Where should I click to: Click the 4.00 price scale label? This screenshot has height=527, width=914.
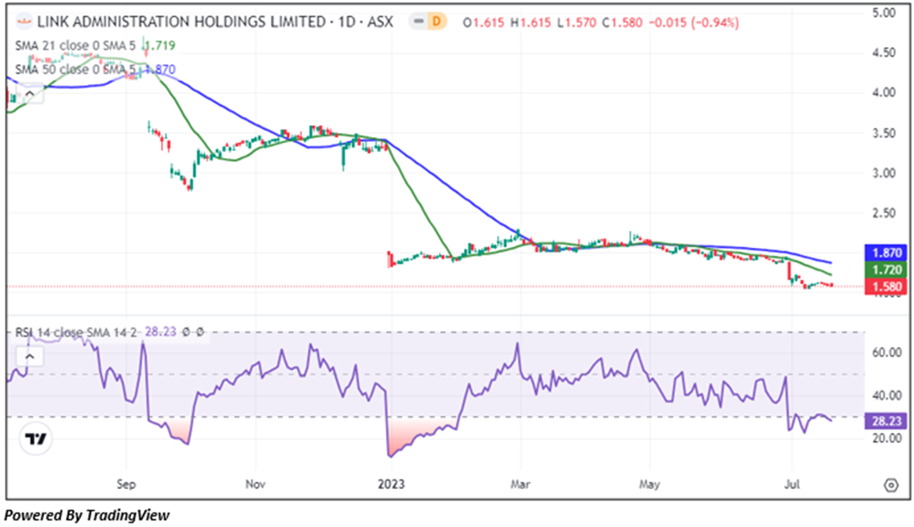click(884, 93)
